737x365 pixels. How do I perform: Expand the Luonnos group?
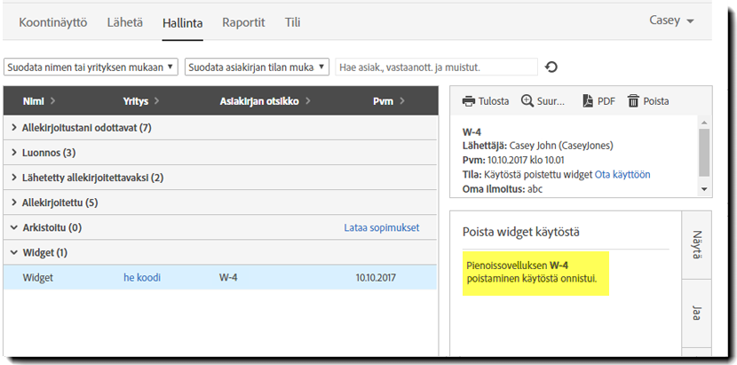[14, 153]
